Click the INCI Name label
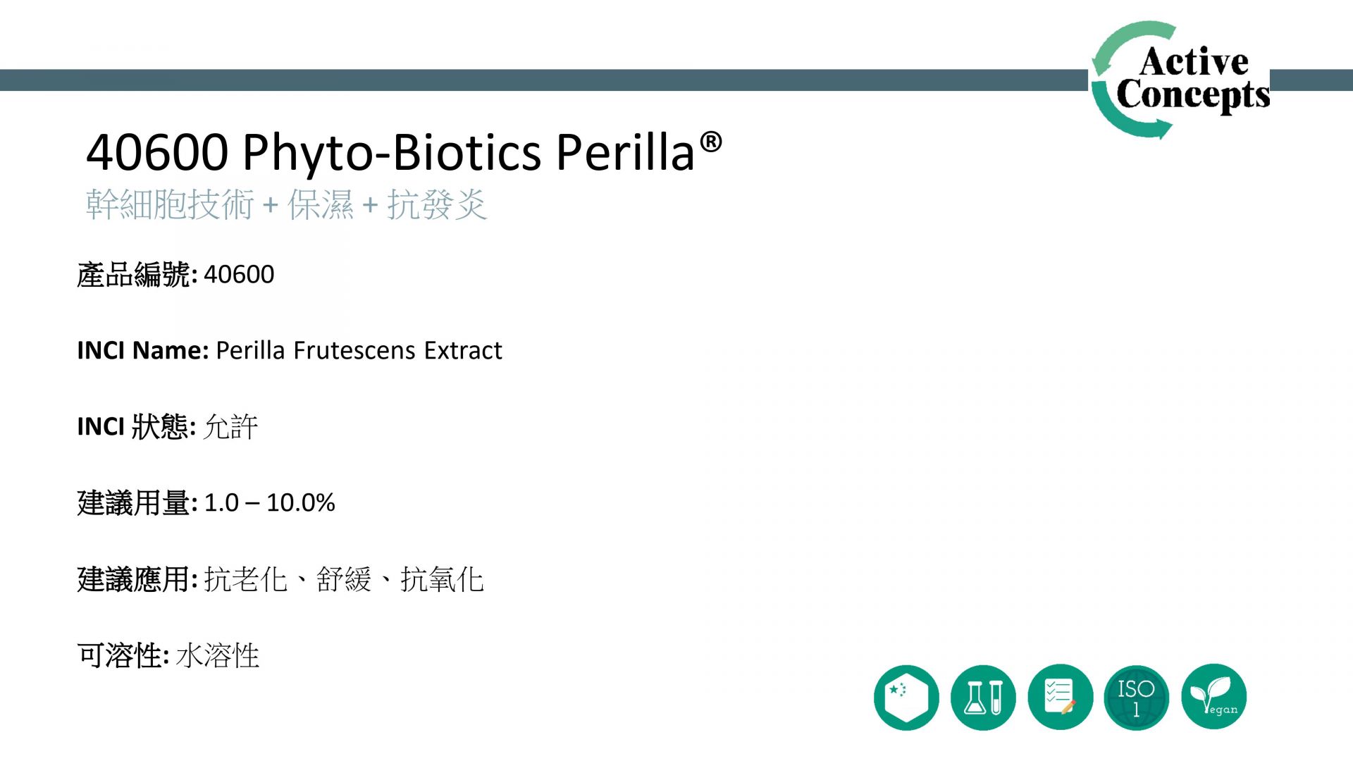The height and width of the screenshot is (761, 1353). pos(143,350)
